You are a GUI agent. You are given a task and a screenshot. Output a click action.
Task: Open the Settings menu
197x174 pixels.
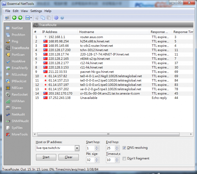click(36, 11)
